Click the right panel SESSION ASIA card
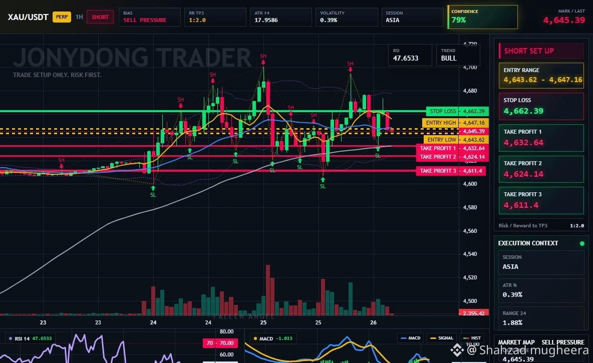 click(541, 262)
